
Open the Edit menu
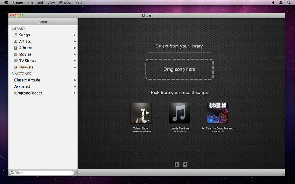[x=40, y=3]
